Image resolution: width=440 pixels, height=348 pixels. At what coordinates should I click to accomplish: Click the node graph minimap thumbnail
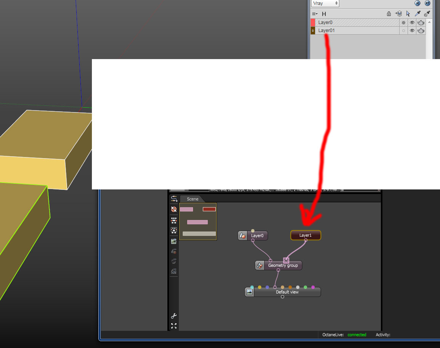(198, 221)
